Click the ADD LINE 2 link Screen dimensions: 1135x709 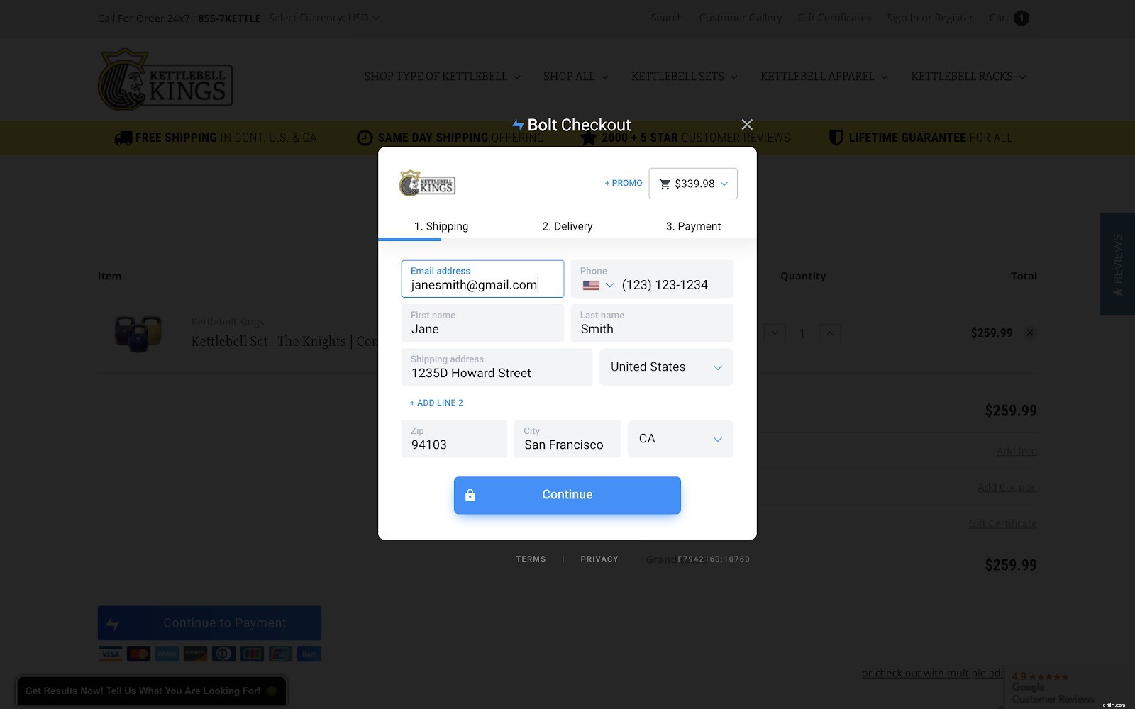(436, 402)
